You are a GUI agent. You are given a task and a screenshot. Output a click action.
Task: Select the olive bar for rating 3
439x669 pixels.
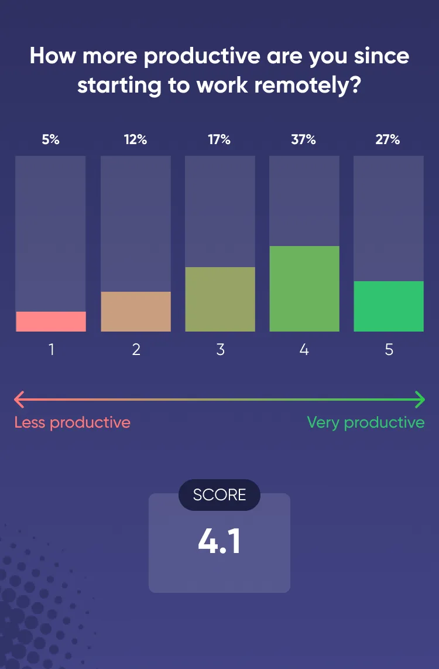pyautogui.click(x=220, y=299)
